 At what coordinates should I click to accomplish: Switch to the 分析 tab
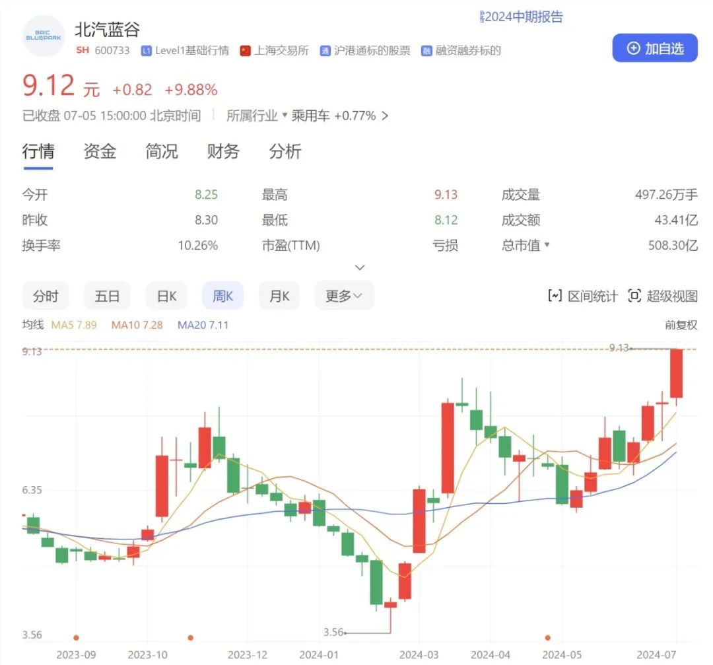click(x=285, y=151)
